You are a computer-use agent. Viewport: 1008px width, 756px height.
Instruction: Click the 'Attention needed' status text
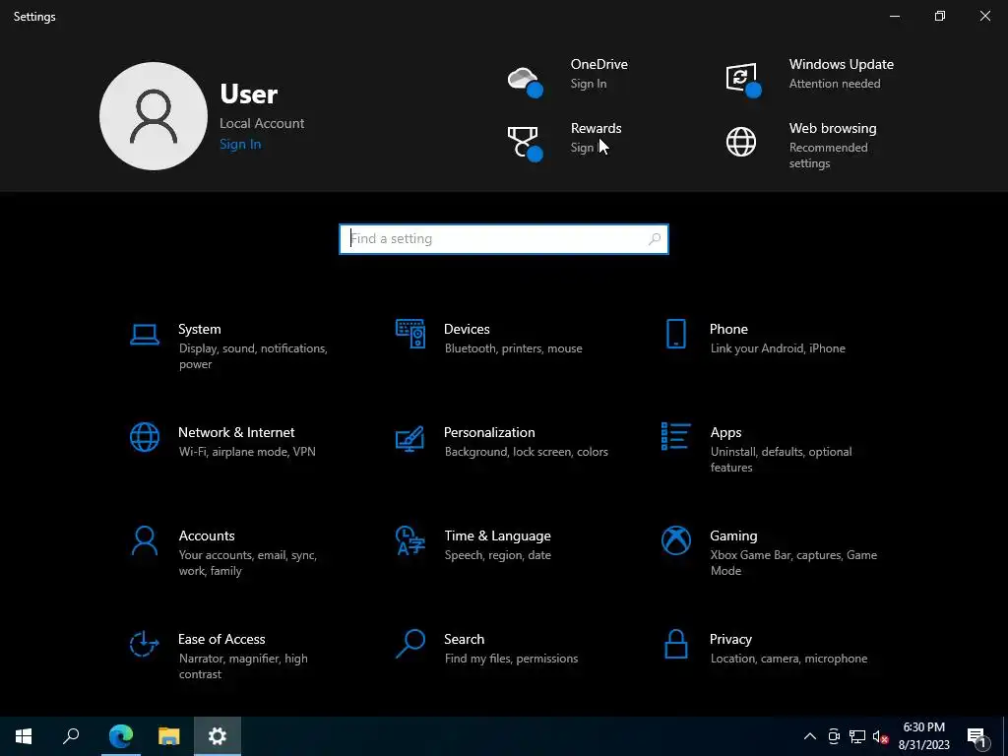pyautogui.click(x=835, y=84)
